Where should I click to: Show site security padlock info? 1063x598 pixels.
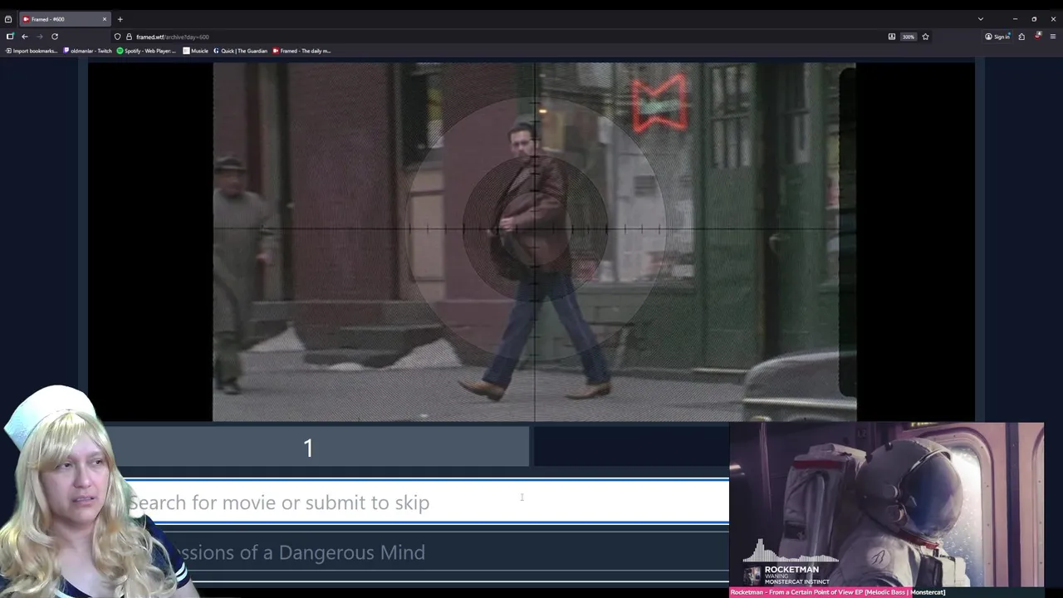tap(129, 37)
